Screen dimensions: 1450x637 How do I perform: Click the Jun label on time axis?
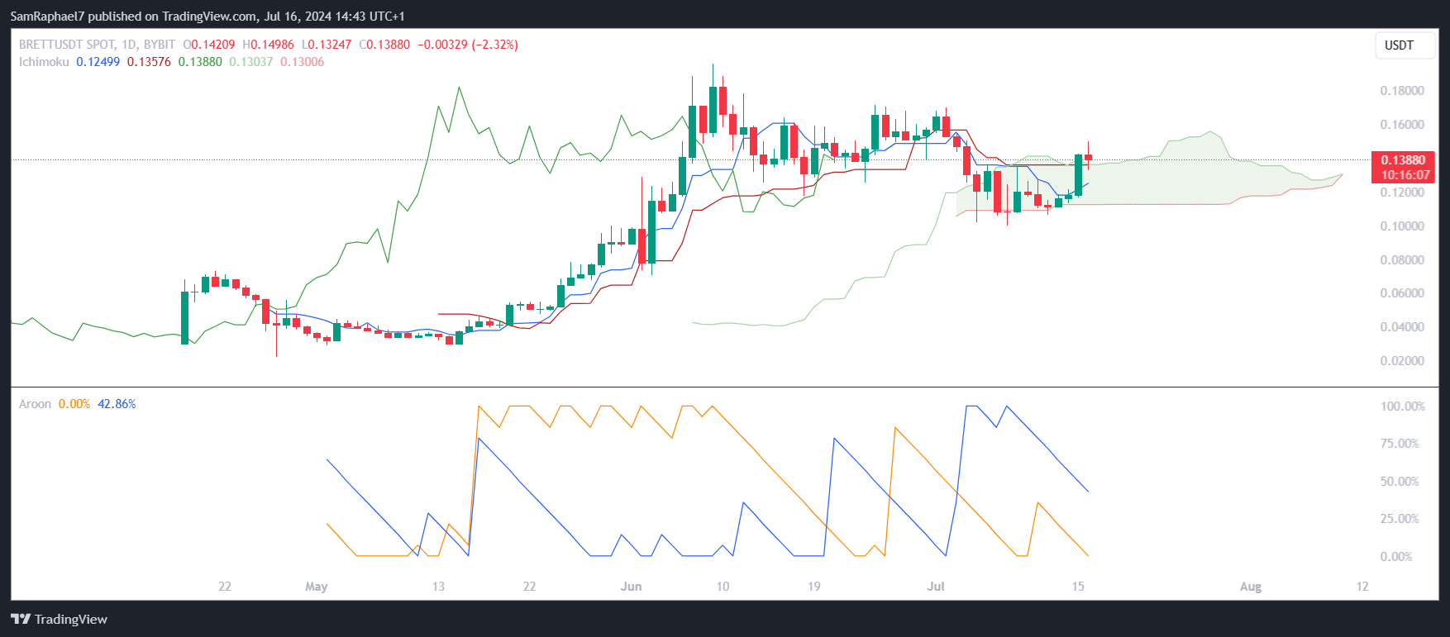pyautogui.click(x=632, y=587)
